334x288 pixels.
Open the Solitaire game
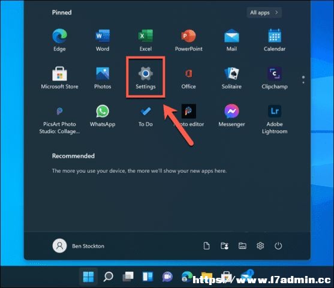click(231, 77)
